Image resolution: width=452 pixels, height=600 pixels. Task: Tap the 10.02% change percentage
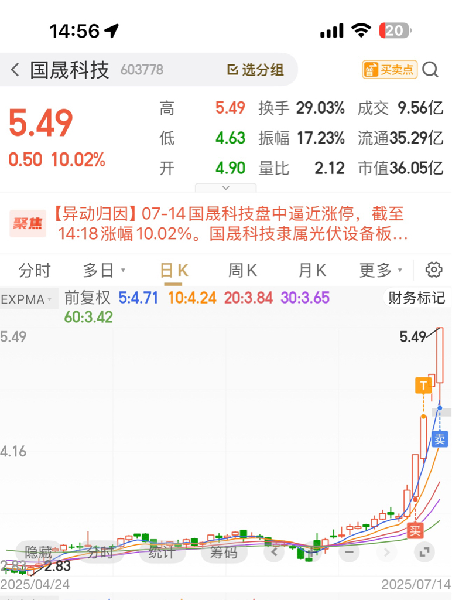click(78, 159)
